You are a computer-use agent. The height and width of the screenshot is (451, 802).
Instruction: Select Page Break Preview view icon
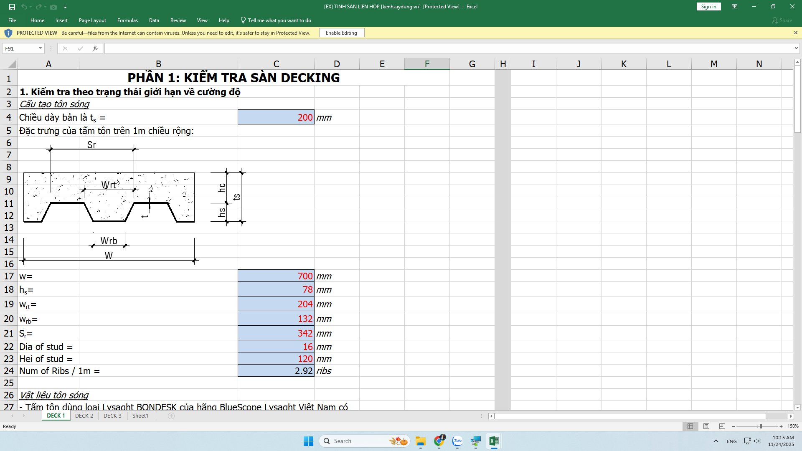(722, 426)
